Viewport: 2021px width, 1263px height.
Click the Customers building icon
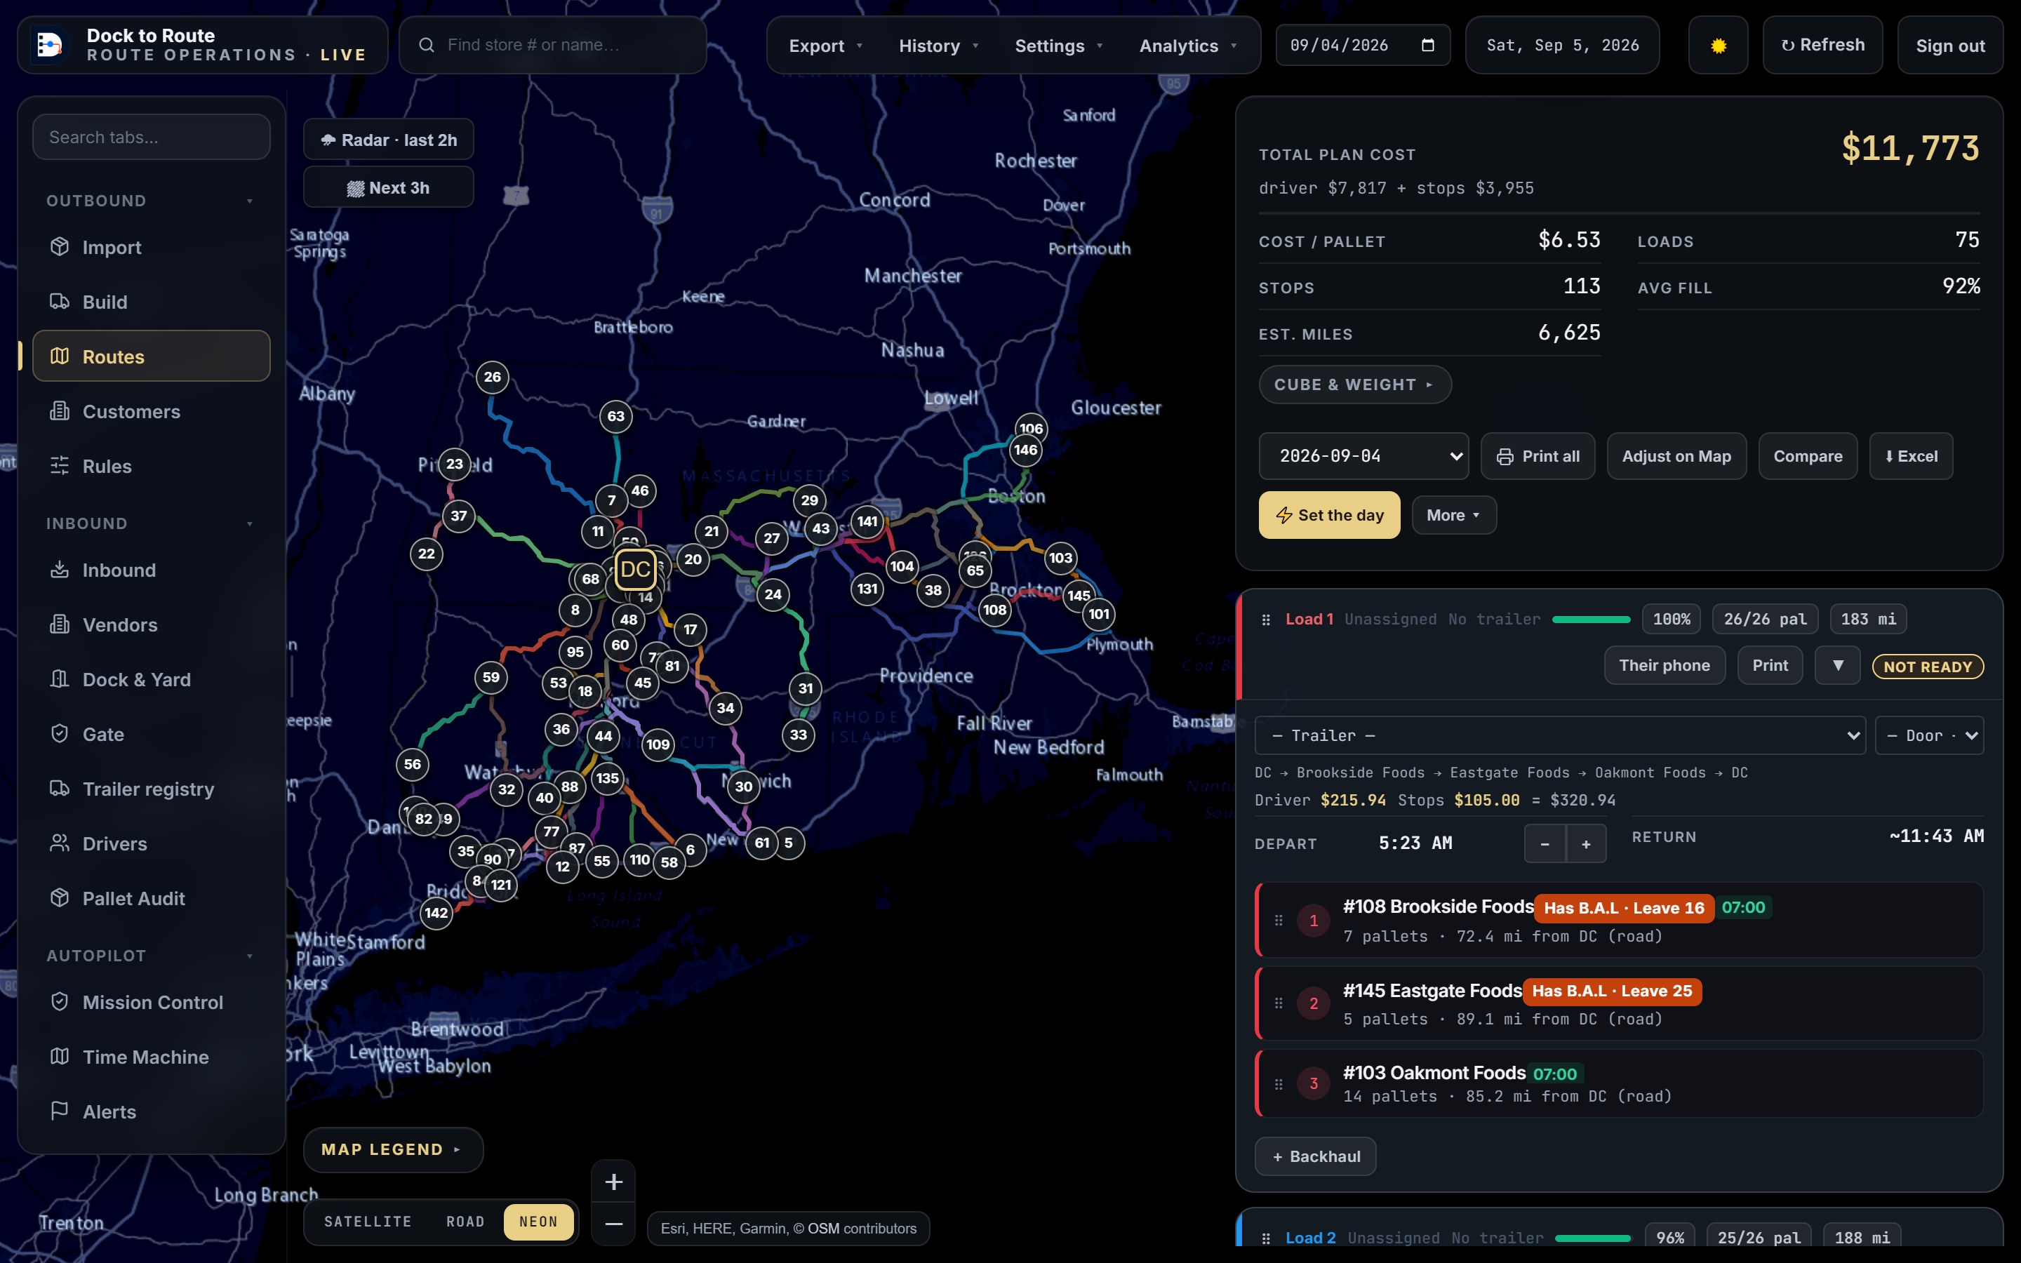coord(59,411)
